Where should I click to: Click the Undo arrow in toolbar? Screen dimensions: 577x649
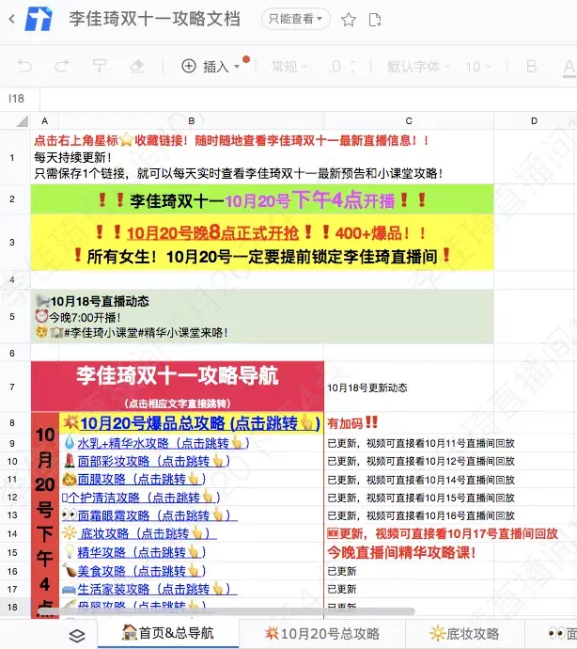(24, 66)
